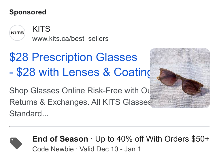The width and height of the screenshot is (219, 160).
Task: Click "Up to 40% off With Orders $50+"
Action: tap(152, 139)
